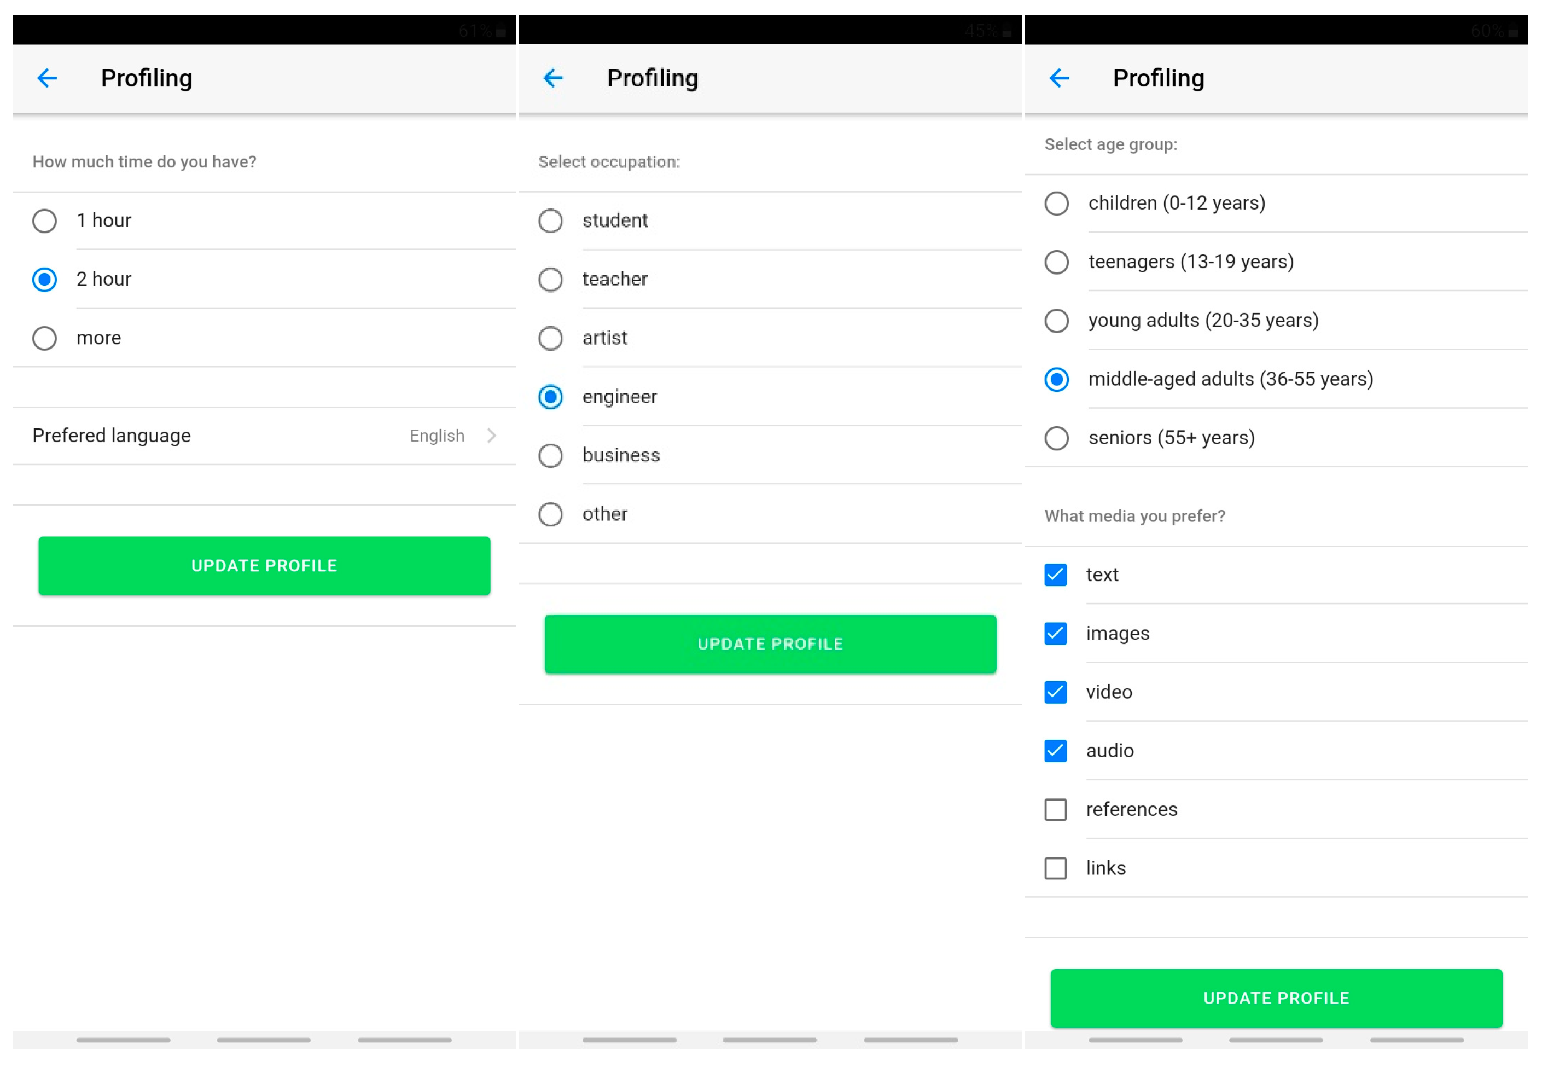Choose artist occupation radio button
The height and width of the screenshot is (1067, 1542).
coord(550,338)
